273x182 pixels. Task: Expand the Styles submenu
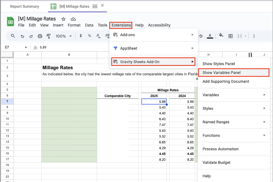pyautogui.click(x=234, y=108)
